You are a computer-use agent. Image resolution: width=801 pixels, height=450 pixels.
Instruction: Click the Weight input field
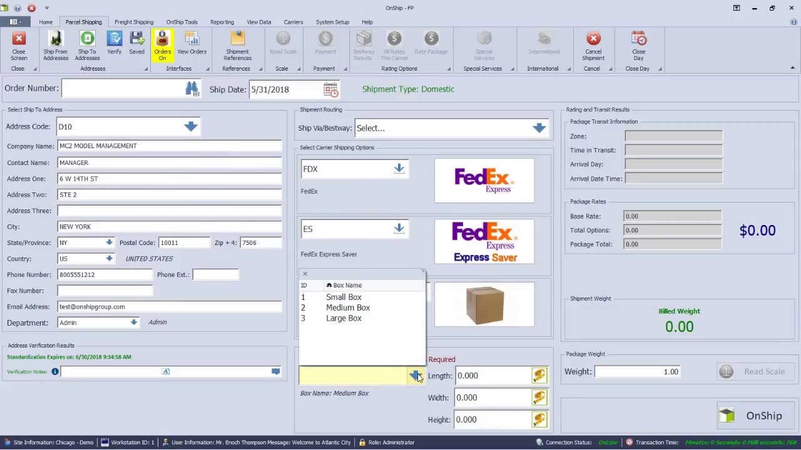637,371
